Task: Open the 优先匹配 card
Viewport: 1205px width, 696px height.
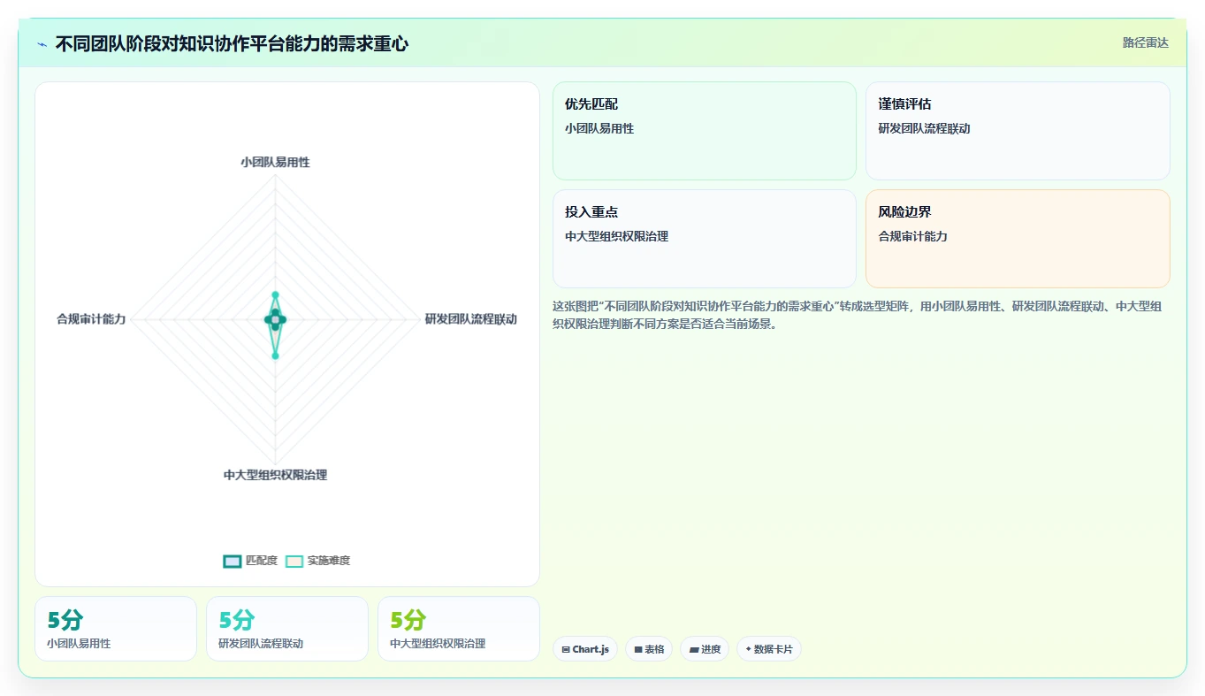Action: click(x=705, y=131)
